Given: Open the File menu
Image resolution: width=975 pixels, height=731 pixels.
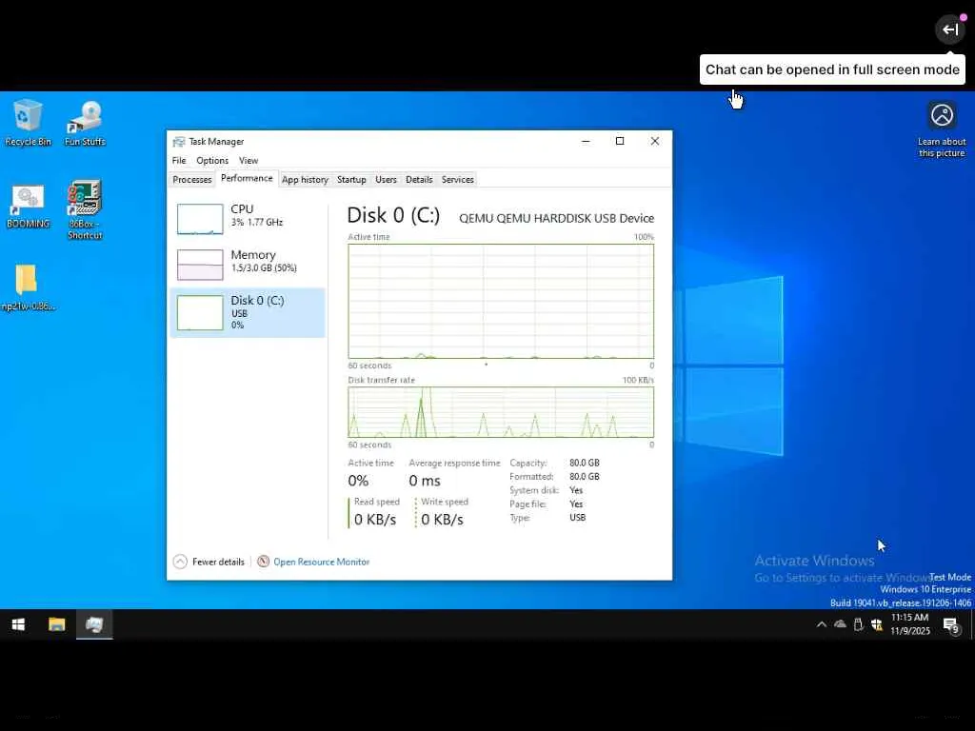Looking at the screenshot, I should [179, 160].
